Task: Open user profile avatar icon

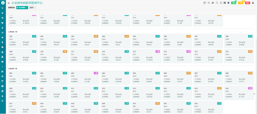Action: pos(253,3)
